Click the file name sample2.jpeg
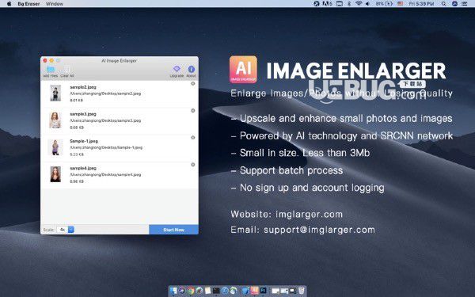 coord(83,87)
